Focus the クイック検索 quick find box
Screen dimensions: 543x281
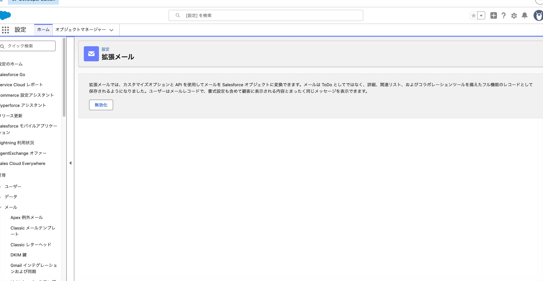tap(28, 46)
